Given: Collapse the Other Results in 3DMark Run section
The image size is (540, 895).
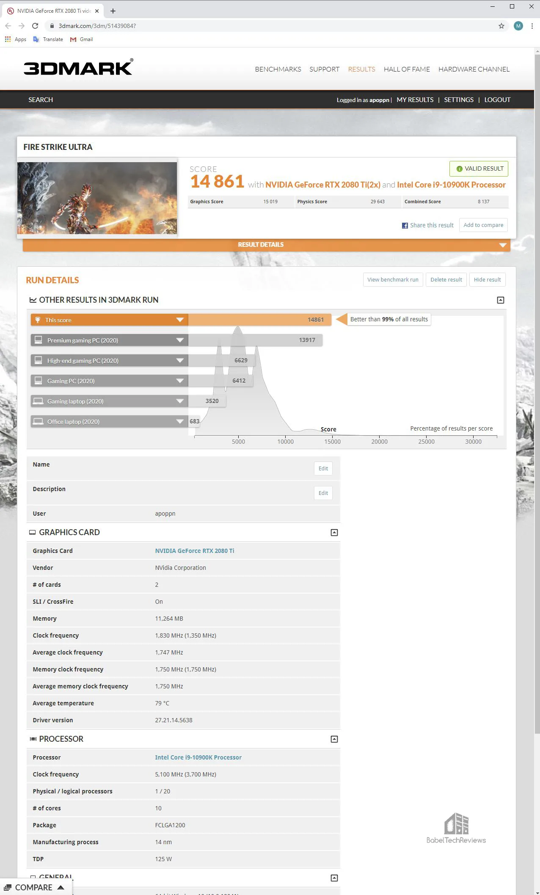Looking at the screenshot, I should pyautogui.click(x=501, y=300).
